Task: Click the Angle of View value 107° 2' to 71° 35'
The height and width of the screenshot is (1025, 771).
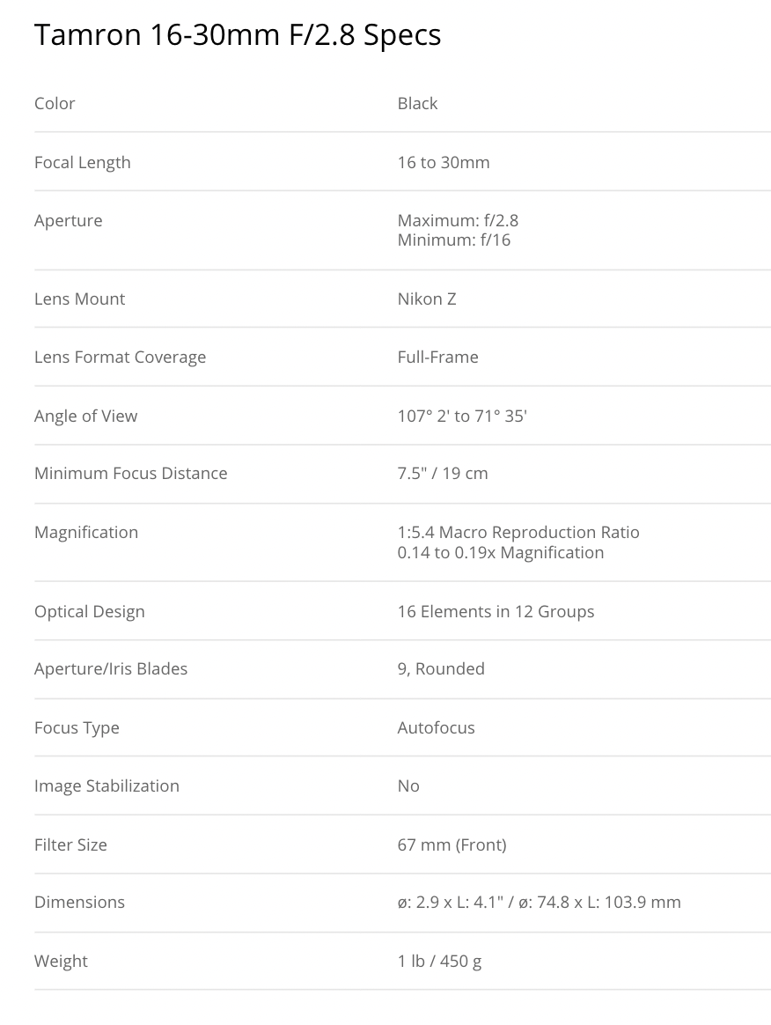Action: pyautogui.click(x=461, y=416)
